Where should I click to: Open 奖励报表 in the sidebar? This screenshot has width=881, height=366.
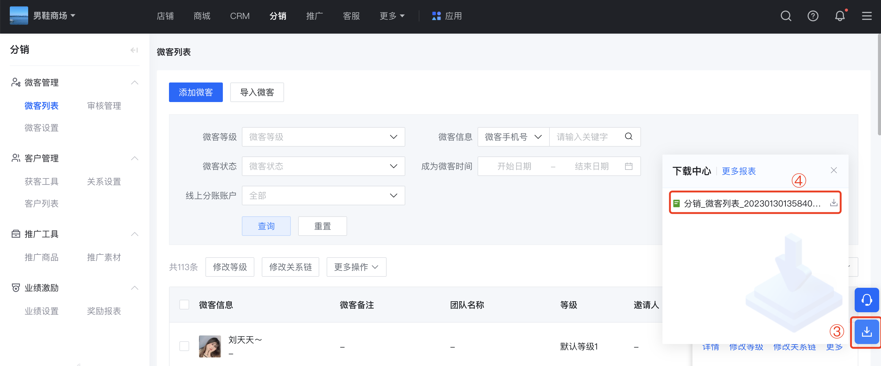click(x=104, y=311)
